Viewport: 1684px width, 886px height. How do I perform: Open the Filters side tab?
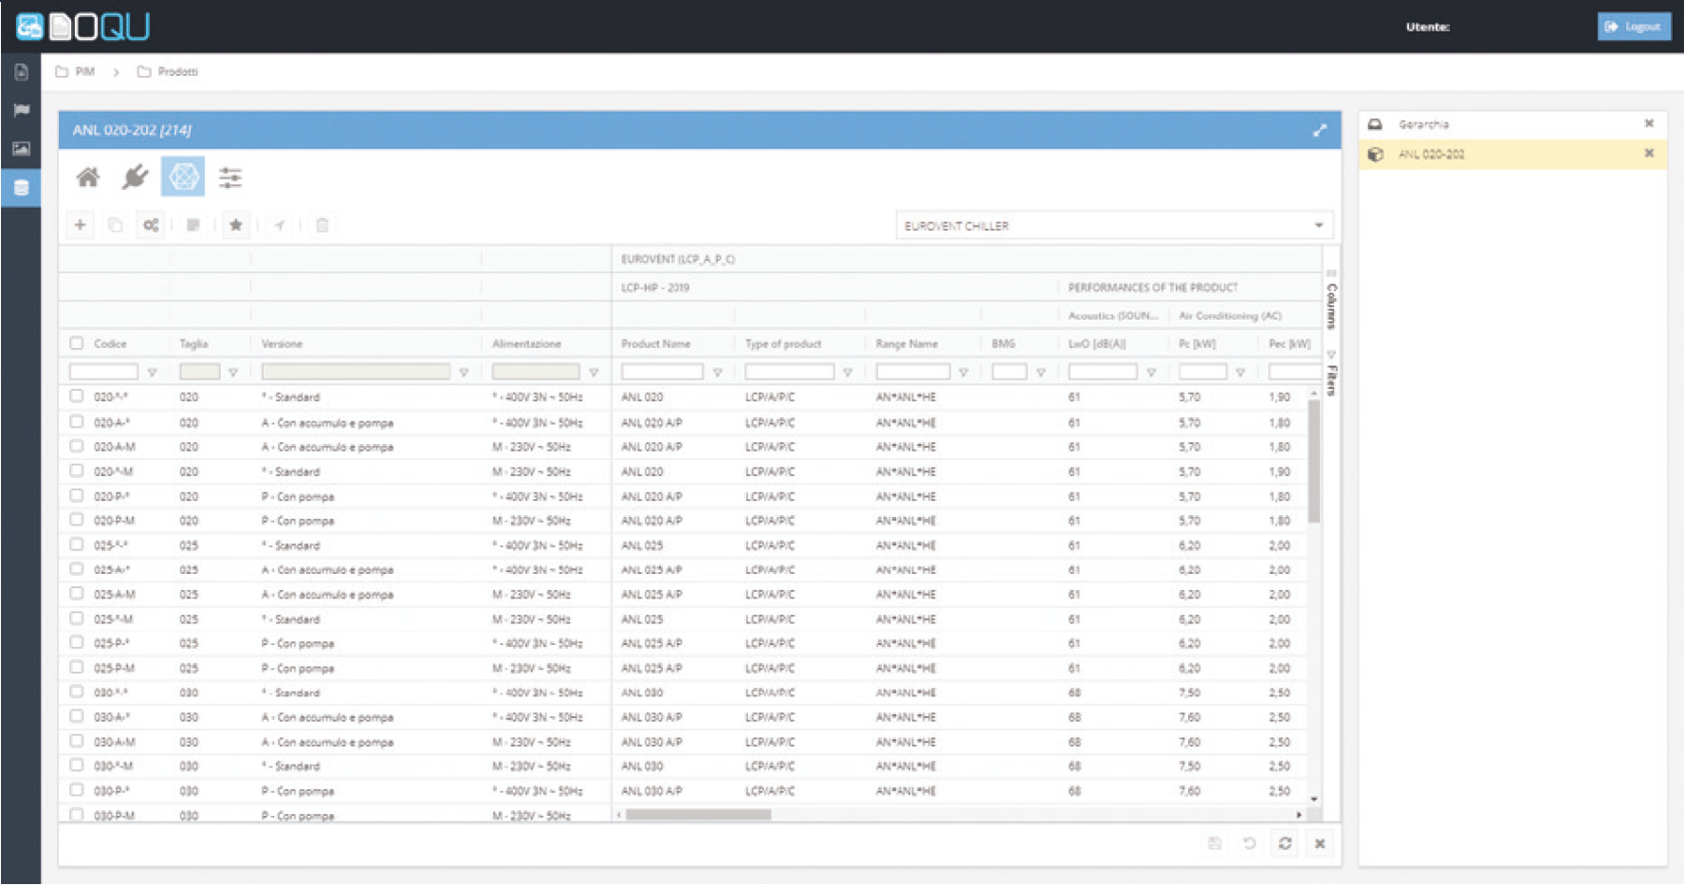click(x=1331, y=374)
